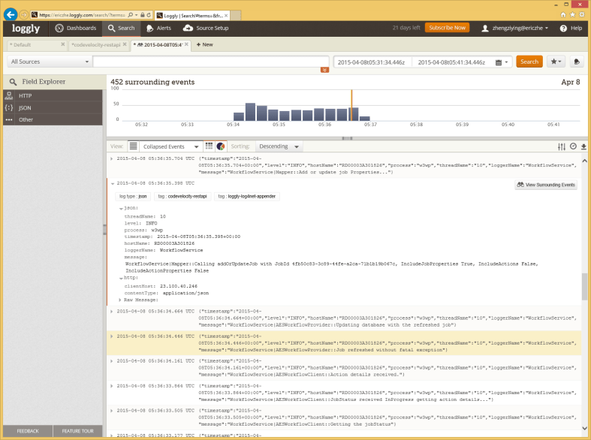Go to the Dashboards menu
The height and width of the screenshot is (440, 591).
(76, 28)
